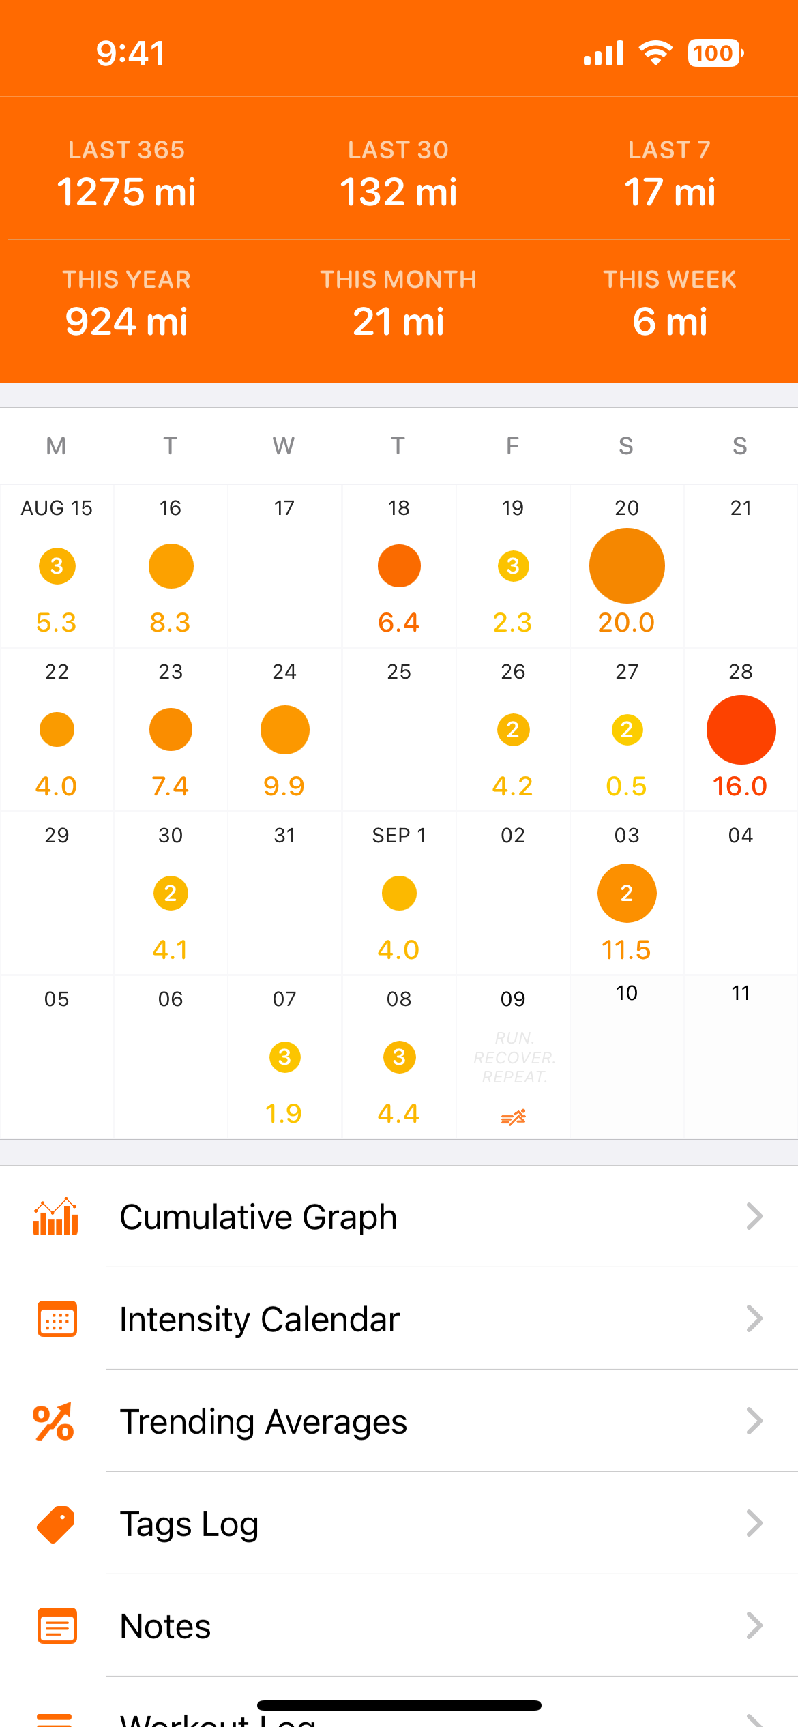798x1727 pixels.
Task: Tap the Last 365 mileage stat
Action: coord(127,175)
